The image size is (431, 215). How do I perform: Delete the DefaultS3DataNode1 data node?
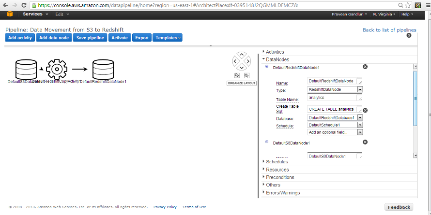365,142
